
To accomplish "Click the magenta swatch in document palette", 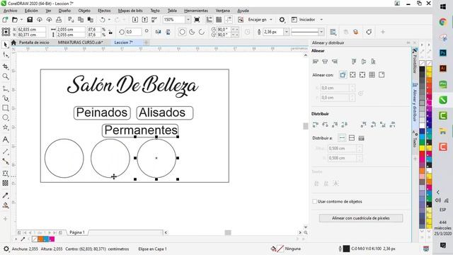I will [x=52, y=239].
